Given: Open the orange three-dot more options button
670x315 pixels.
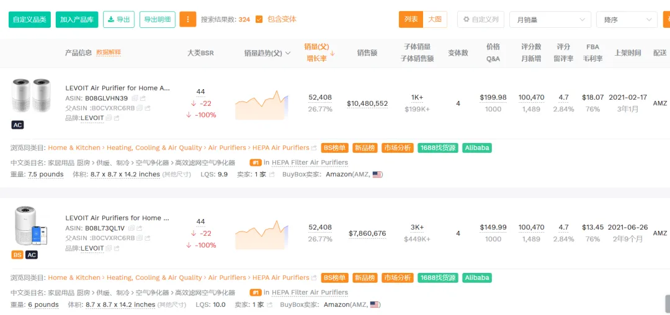Looking at the screenshot, I should (187, 19).
